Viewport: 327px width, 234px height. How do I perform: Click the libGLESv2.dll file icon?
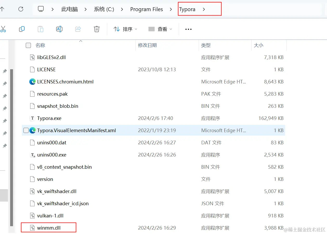click(32, 57)
